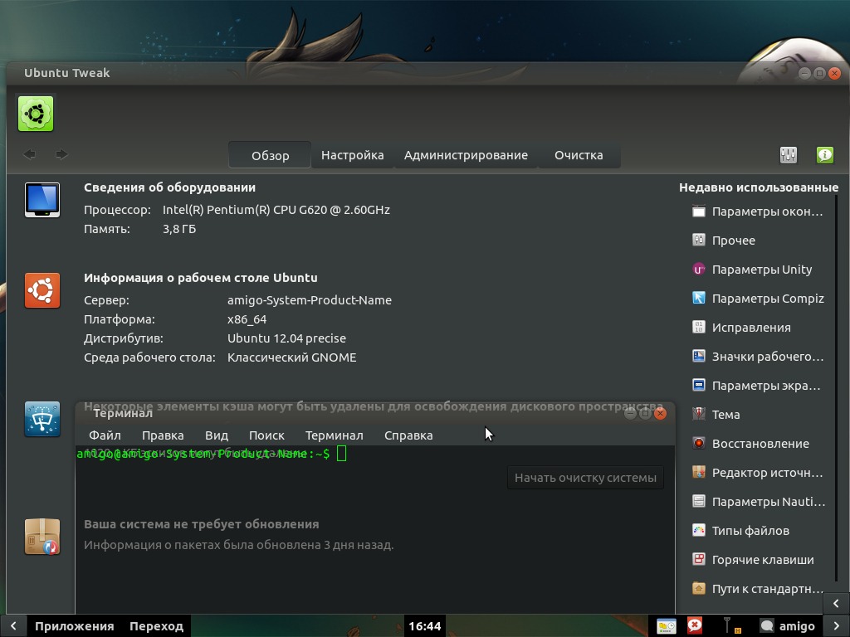Click the monitor hardware info icon

(42, 200)
